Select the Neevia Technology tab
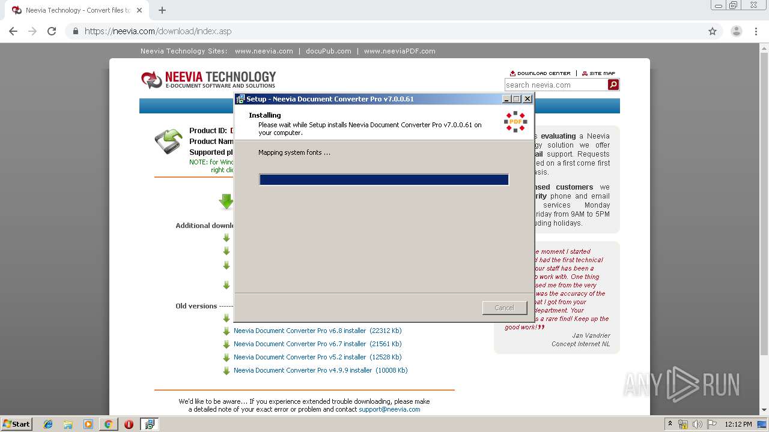769x432 pixels. (77, 10)
